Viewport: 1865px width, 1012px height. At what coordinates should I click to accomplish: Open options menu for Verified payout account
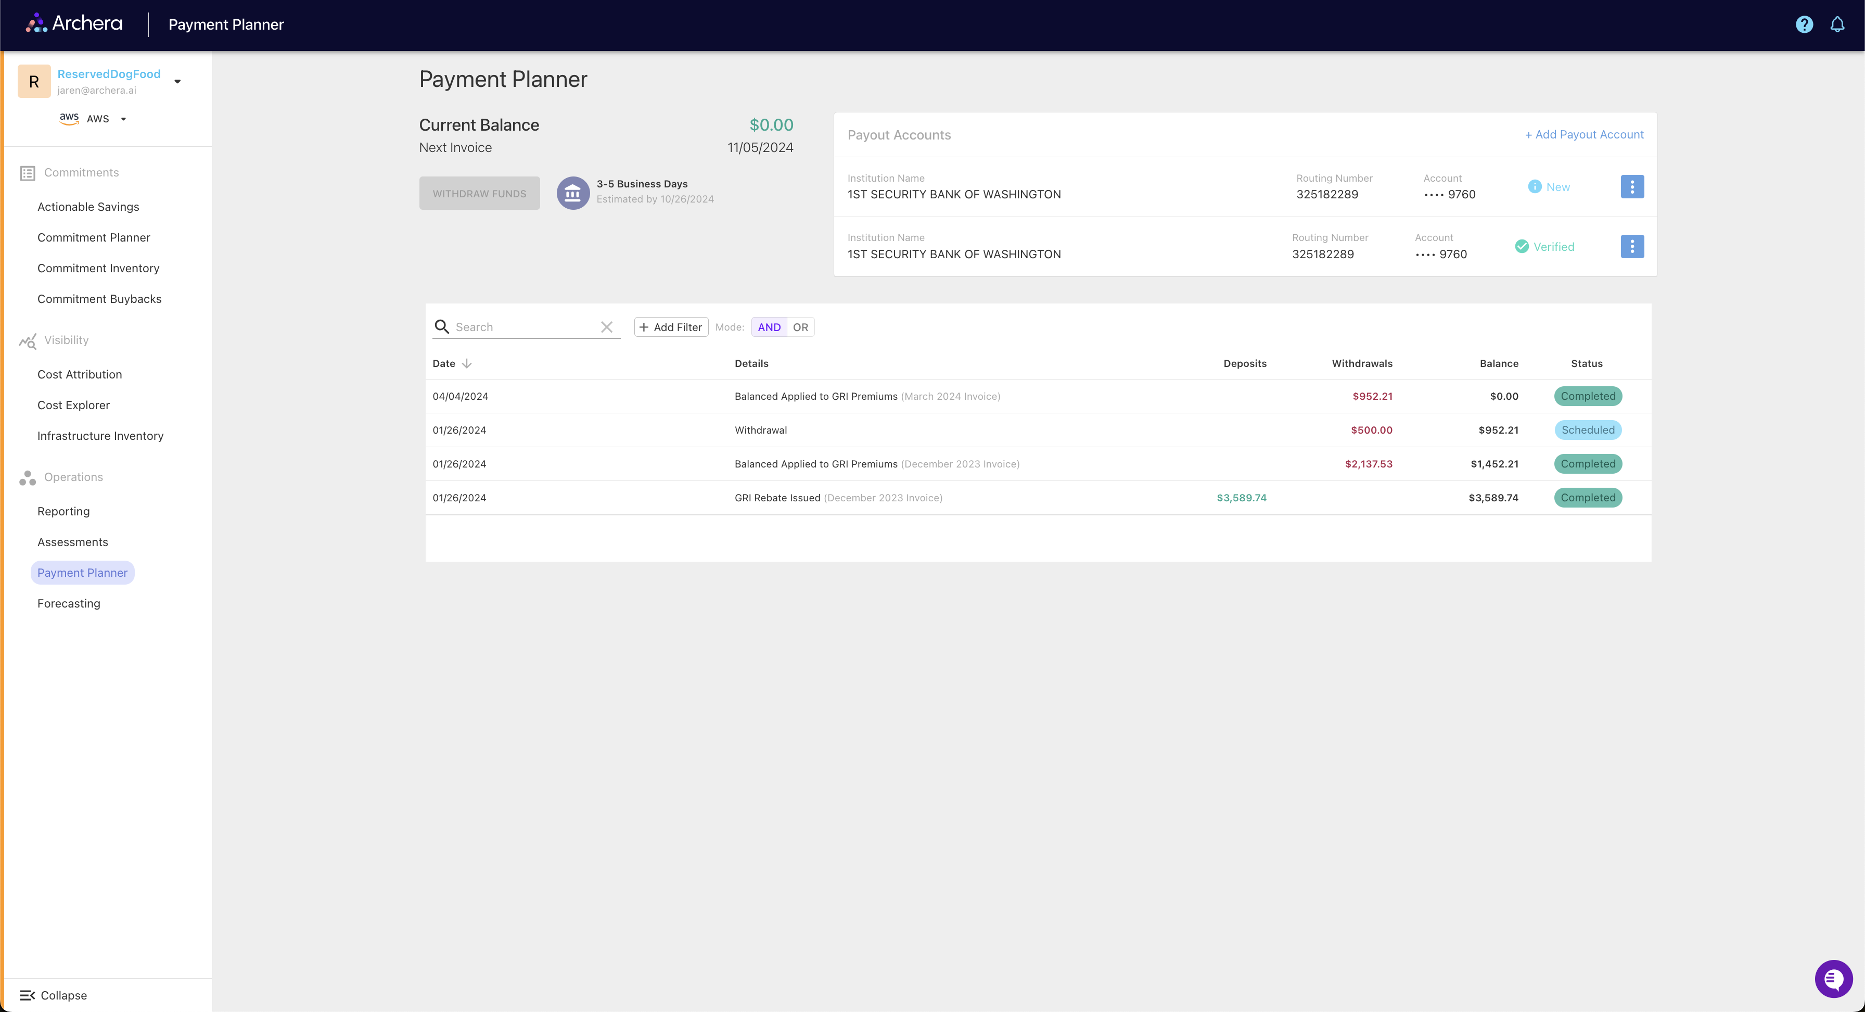pos(1631,247)
